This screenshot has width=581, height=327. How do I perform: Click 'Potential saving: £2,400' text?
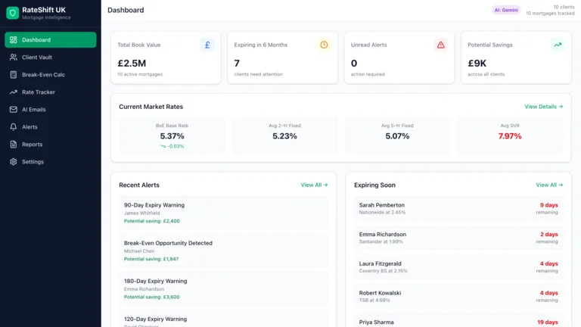[x=151, y=221]
